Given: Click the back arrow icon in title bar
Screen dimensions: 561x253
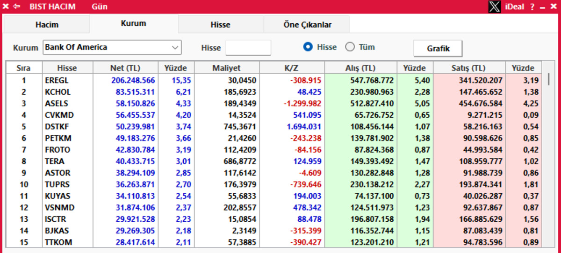Looking at the screenshot, I should click(x=17, y=7).
